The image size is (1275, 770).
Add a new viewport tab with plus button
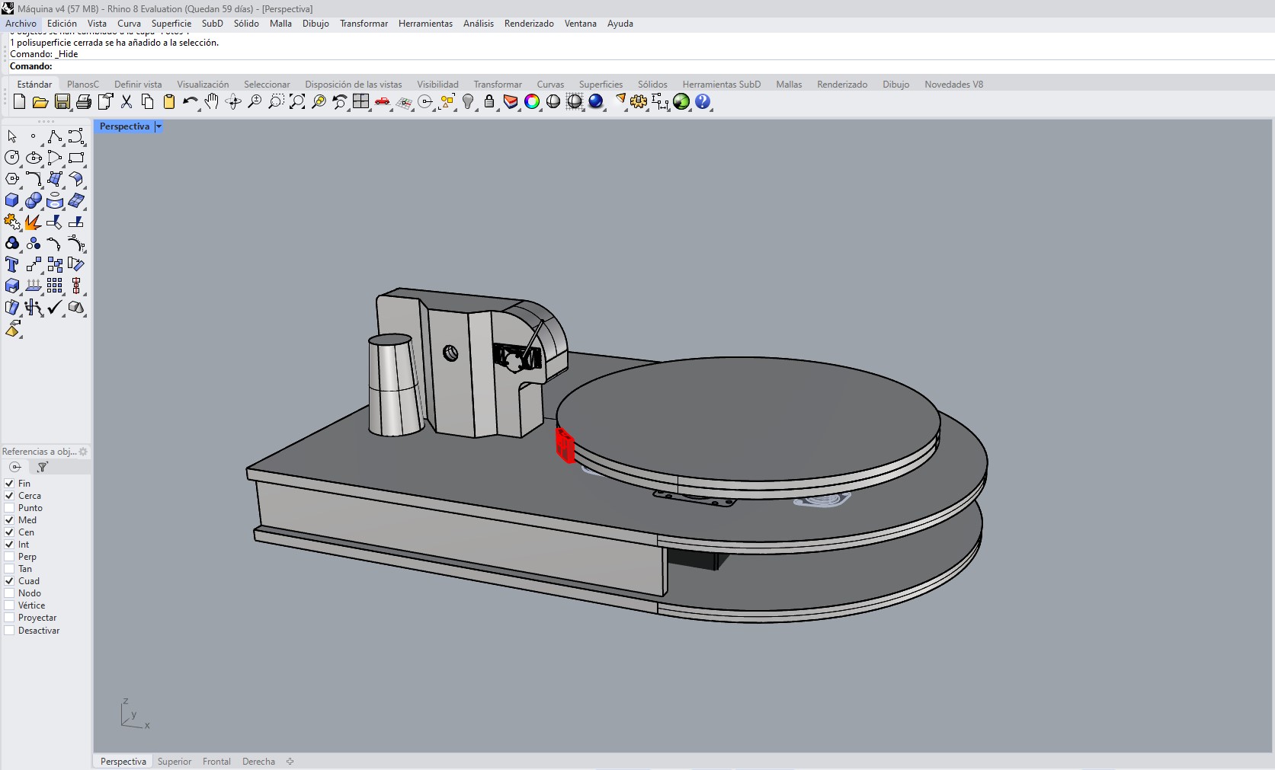[x=290, y=762]
